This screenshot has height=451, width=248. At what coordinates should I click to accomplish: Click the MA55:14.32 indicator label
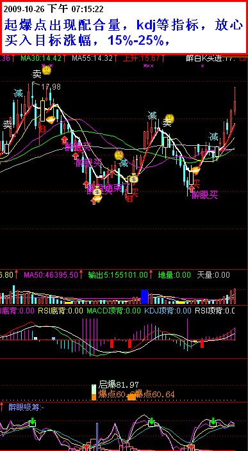(x=92, y=58)
